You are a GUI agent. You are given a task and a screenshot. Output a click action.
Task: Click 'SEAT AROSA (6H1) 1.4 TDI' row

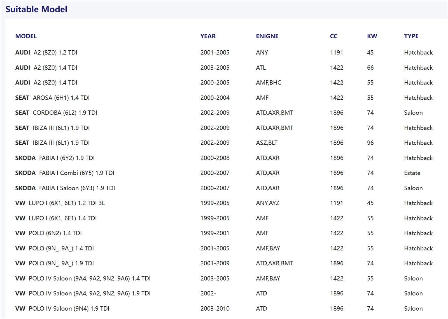(224, 98)
